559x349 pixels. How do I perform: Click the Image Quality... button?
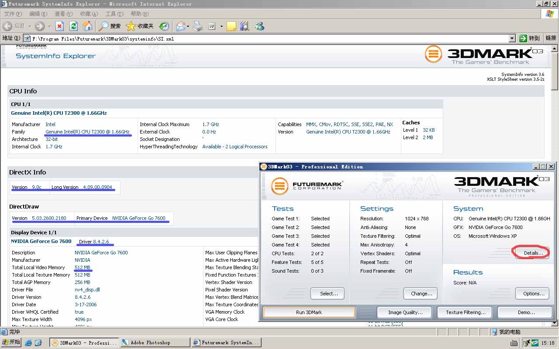[x=404, y=312]
